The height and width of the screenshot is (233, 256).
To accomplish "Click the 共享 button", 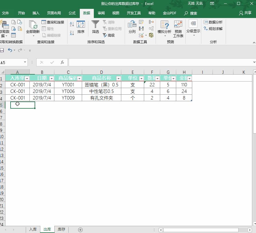I will tap(247, 13).
